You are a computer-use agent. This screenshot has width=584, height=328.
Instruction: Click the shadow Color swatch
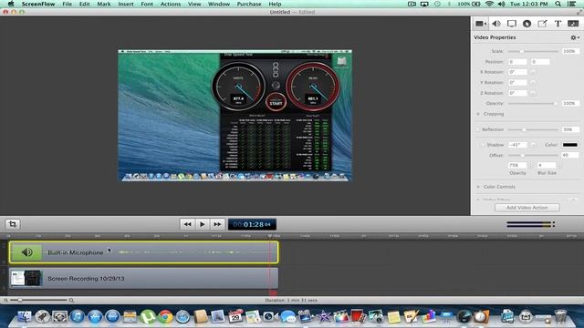(x=569, y=145)
